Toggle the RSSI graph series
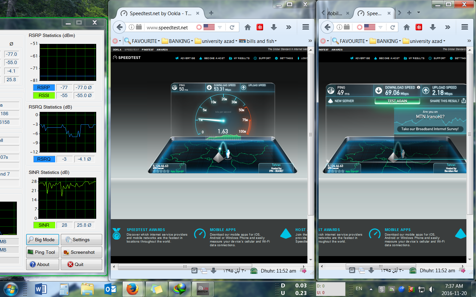Viewport: 476px width, 297px height. pos(44,95)
